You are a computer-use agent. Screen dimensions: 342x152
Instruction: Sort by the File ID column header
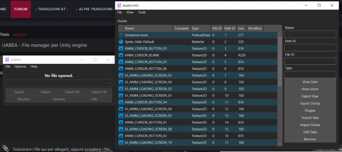[217, 28]
